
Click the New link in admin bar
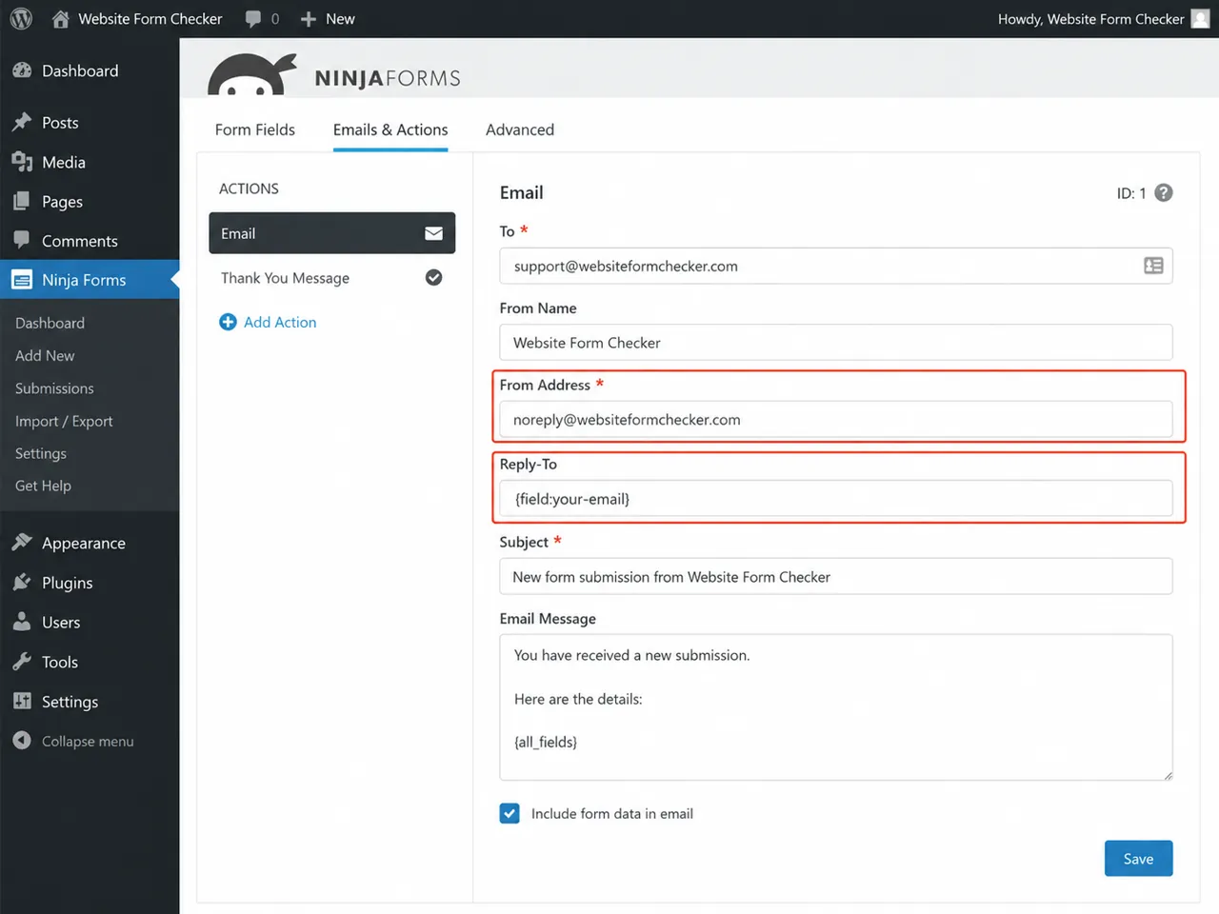click(x=340, y=19)
